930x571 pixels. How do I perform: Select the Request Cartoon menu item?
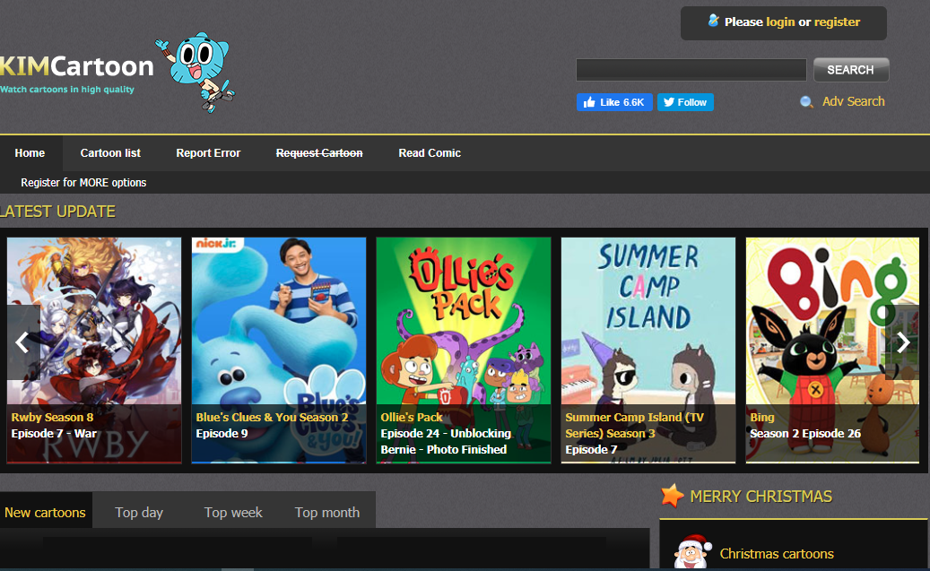tap(319, 153)
